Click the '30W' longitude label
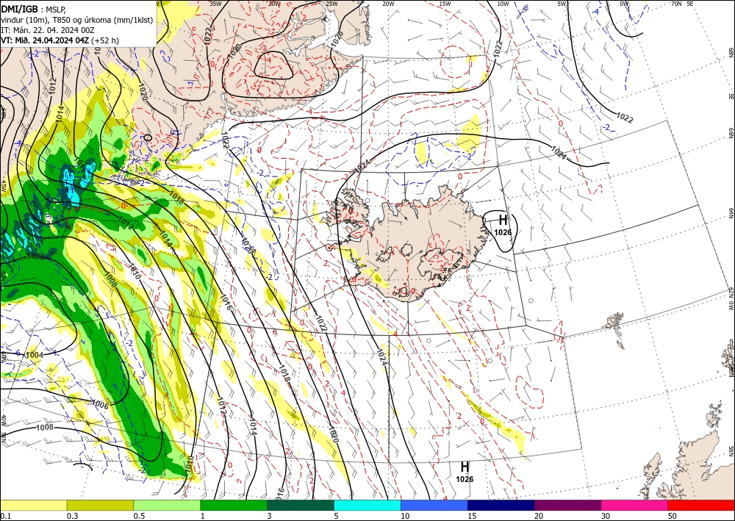This screenshot has height=521, width=735. (275, 4)
